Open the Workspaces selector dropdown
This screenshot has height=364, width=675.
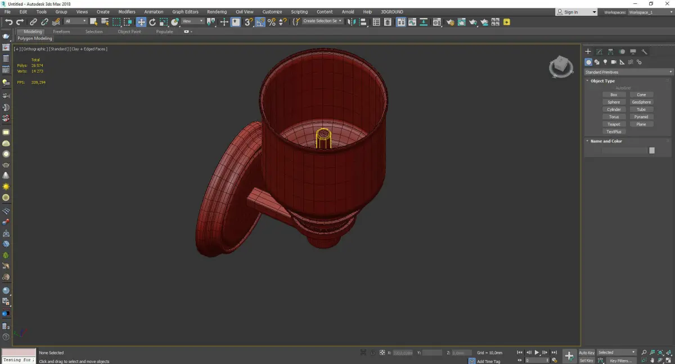coord(650,12)
